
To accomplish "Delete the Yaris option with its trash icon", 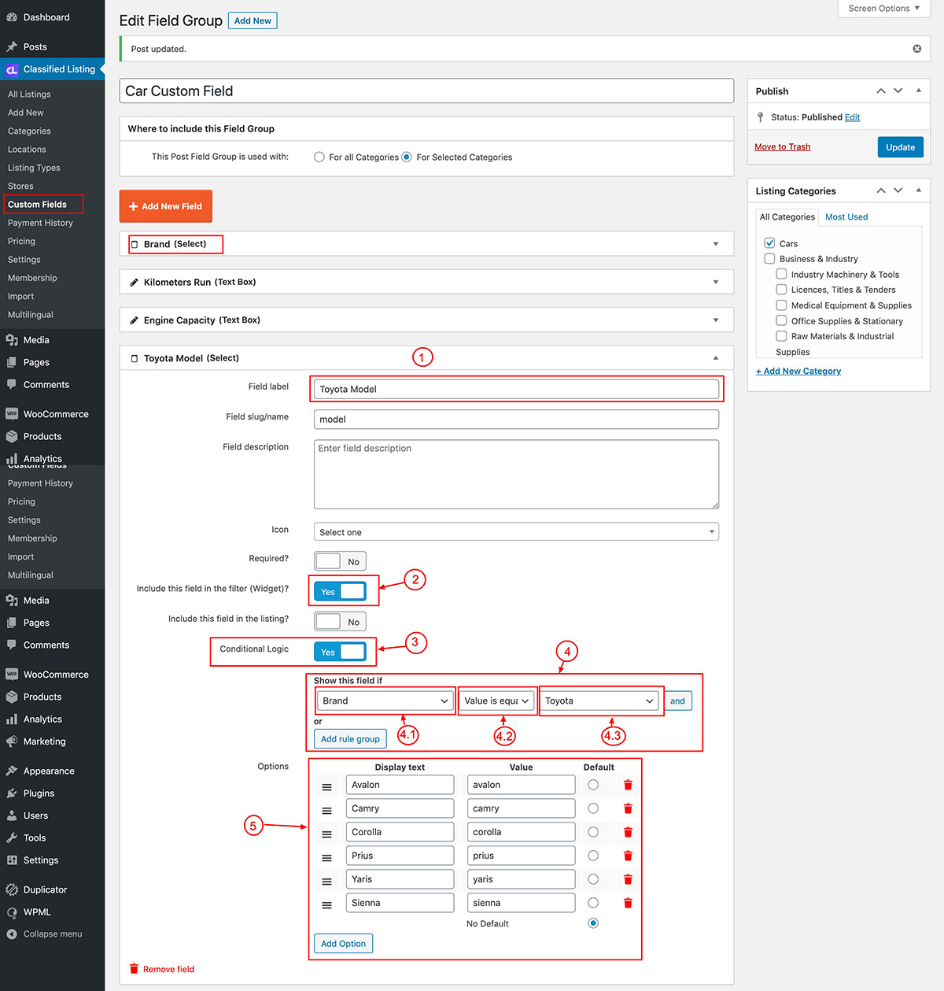I will [x=628, y=879].
